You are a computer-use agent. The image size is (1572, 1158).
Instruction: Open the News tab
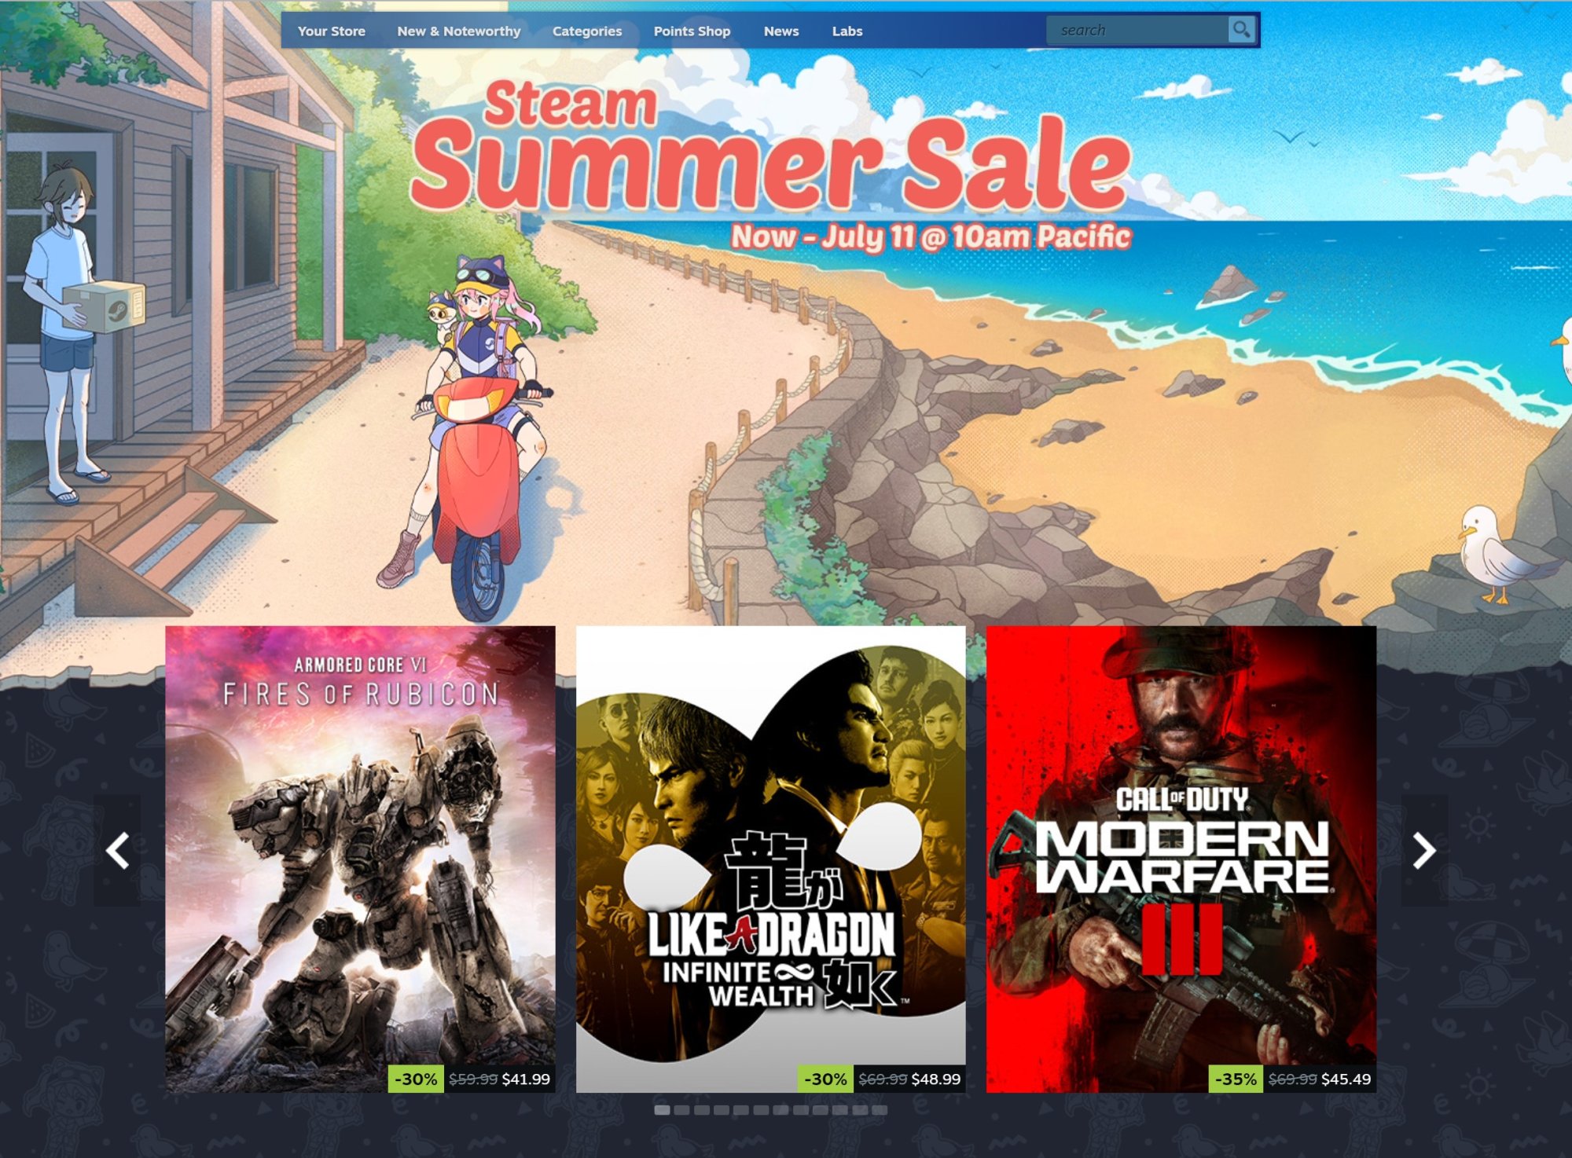click(x=781, y=31)
